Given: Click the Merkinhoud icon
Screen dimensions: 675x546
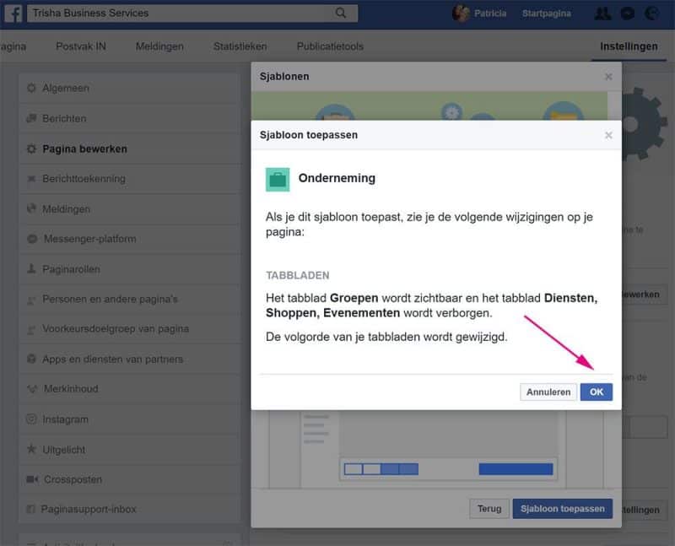Looking at the screenshot, I should (32, 389).
